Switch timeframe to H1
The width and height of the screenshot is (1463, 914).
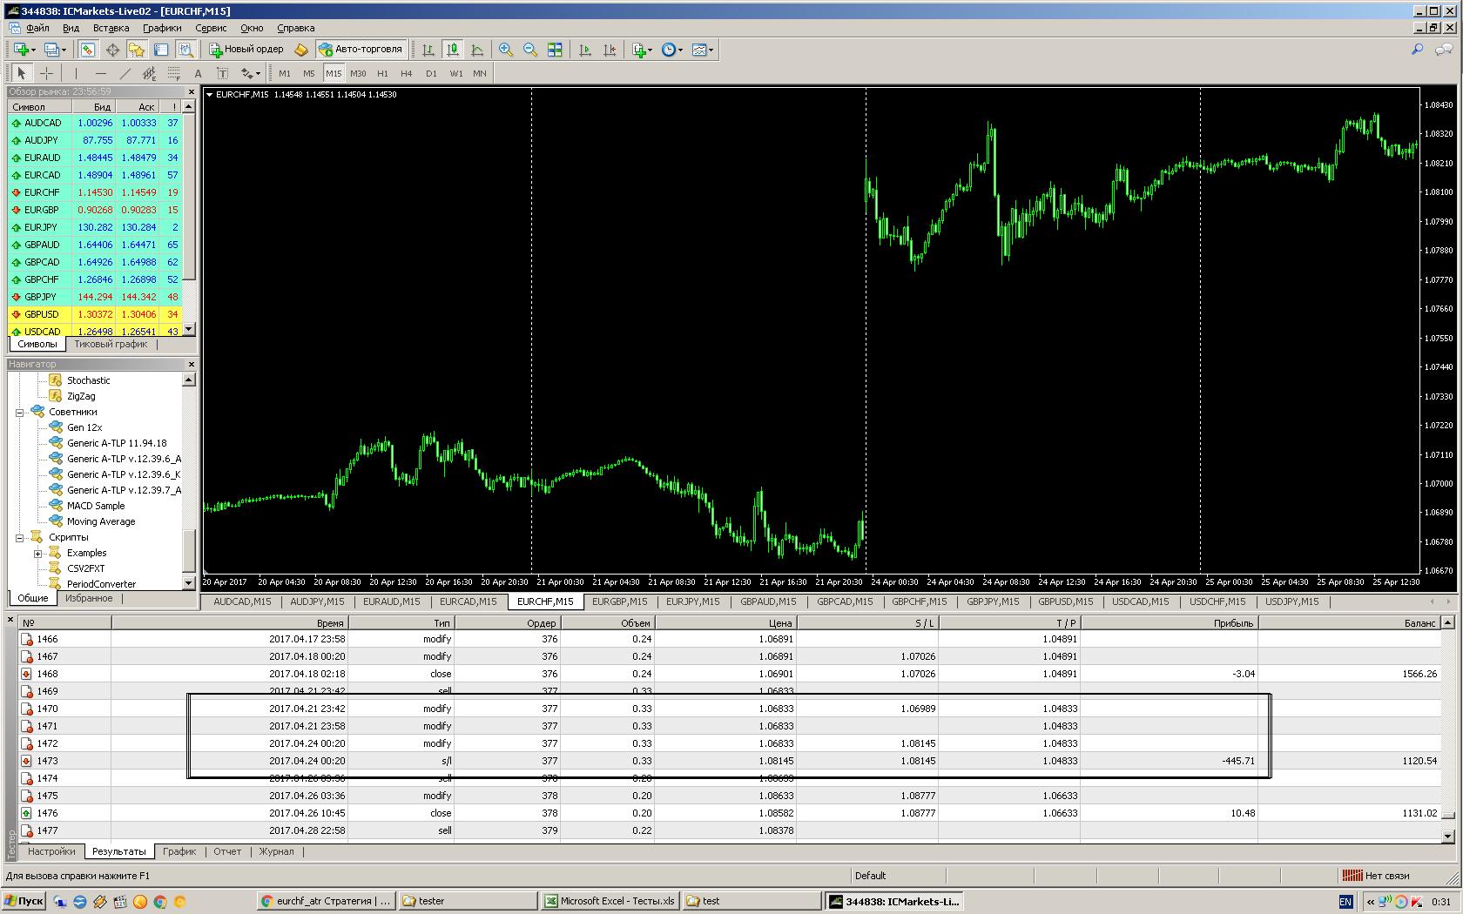(x=382, y=73)
